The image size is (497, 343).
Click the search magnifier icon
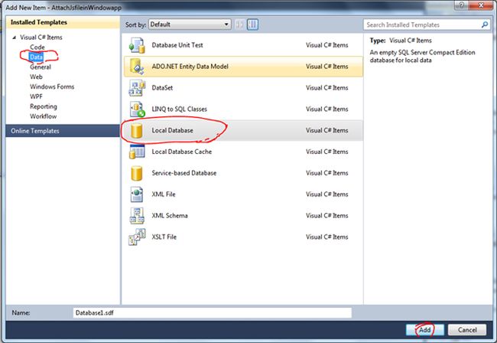[485, 24]
